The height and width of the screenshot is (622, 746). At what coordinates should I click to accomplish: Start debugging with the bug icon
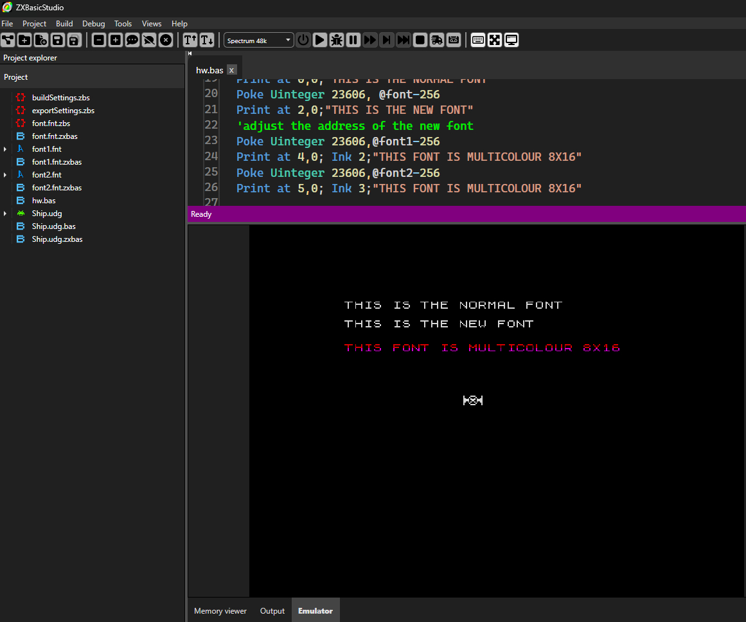pos(337,40)
